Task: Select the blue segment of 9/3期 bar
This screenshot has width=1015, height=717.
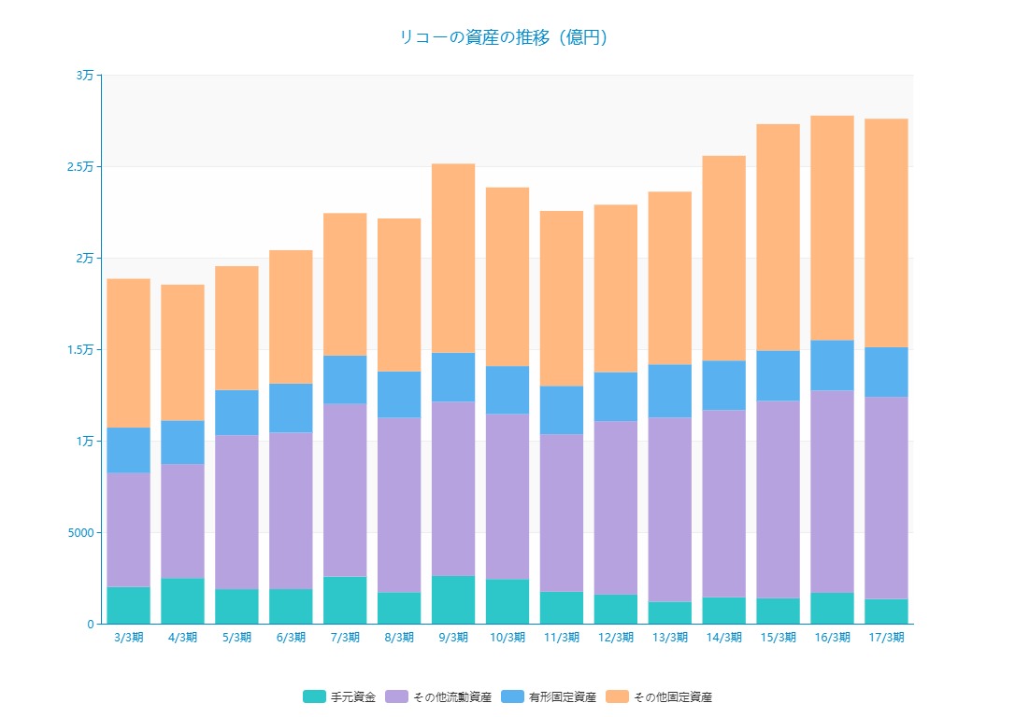Action: pyautogui.click(x=453, y=377)
